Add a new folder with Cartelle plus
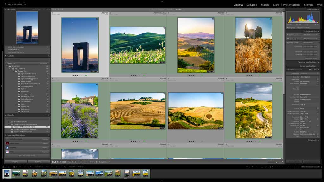The width and height of the screenshot is (324, 182). coord(48,56)
